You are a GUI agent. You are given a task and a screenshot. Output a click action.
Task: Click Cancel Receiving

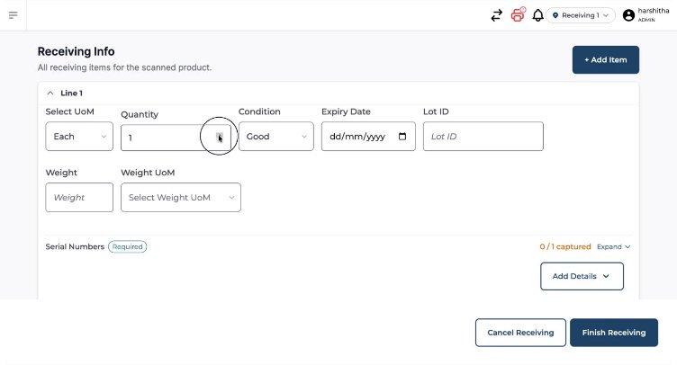coord(520,333)
